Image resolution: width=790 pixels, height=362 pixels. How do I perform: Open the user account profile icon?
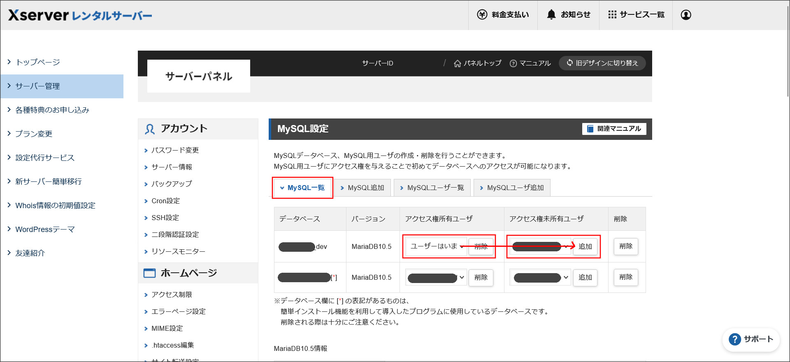[686, 15]
